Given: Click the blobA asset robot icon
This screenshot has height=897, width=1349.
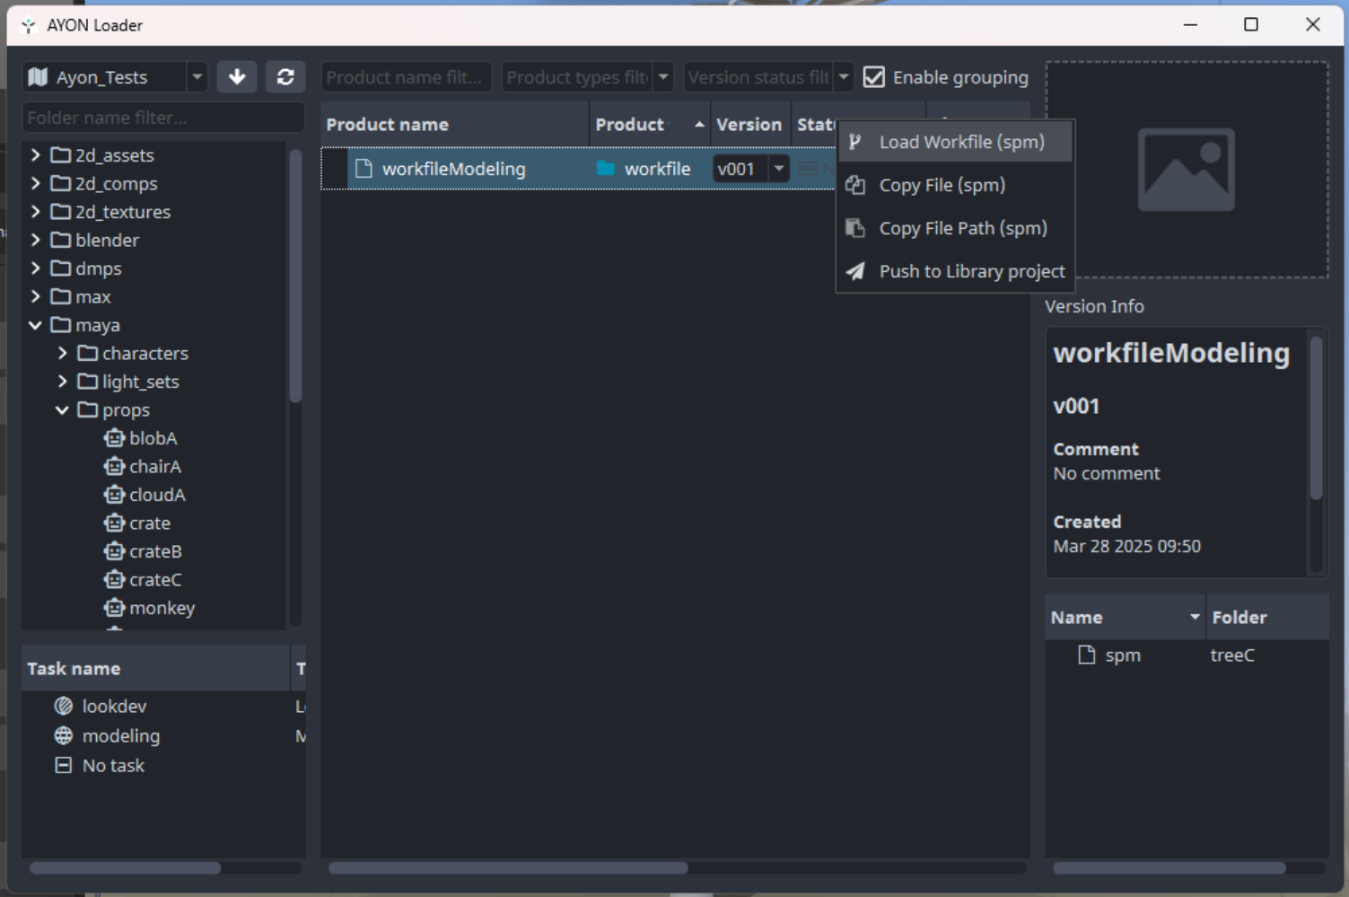Looking at the screenshot, I should point(114,438).
